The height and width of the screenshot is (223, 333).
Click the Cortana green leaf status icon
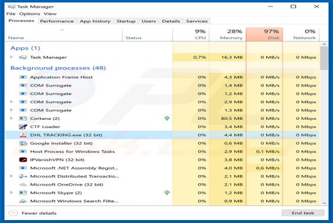(x=167, y=119)
